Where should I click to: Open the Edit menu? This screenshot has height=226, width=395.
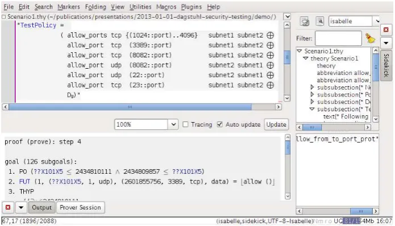pos(24,7)
